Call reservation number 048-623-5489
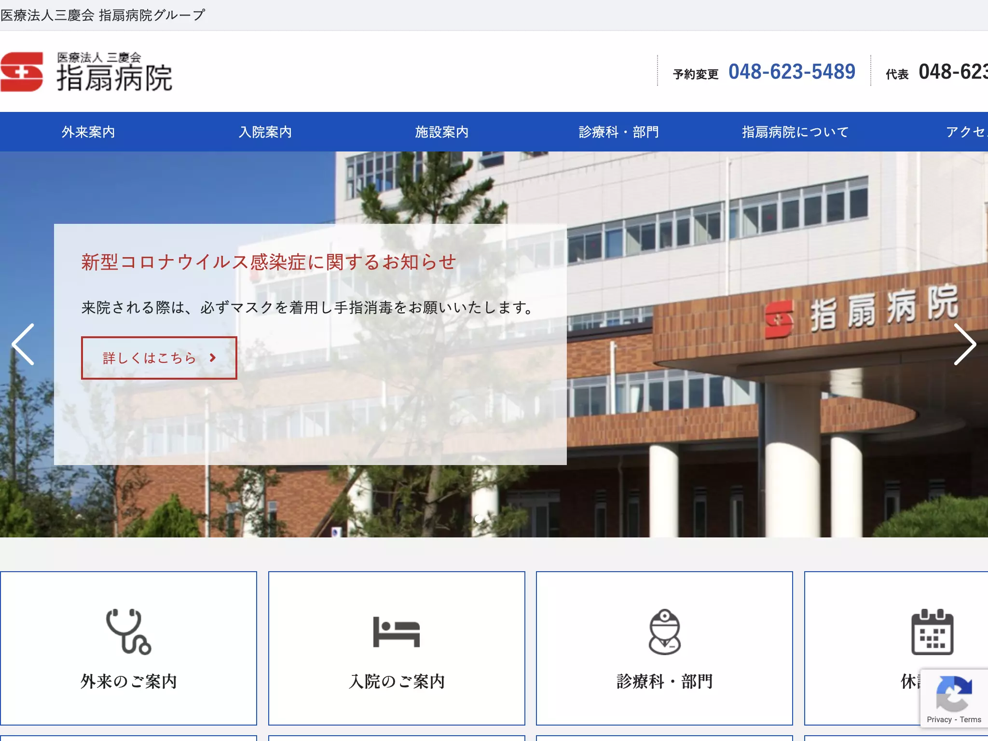Viewport: 988px width, 741px height. [x=792, y=72]
